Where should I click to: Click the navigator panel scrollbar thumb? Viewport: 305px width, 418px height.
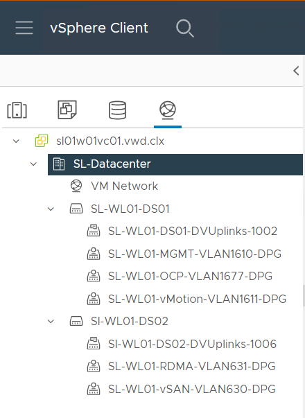pos(304,296)
